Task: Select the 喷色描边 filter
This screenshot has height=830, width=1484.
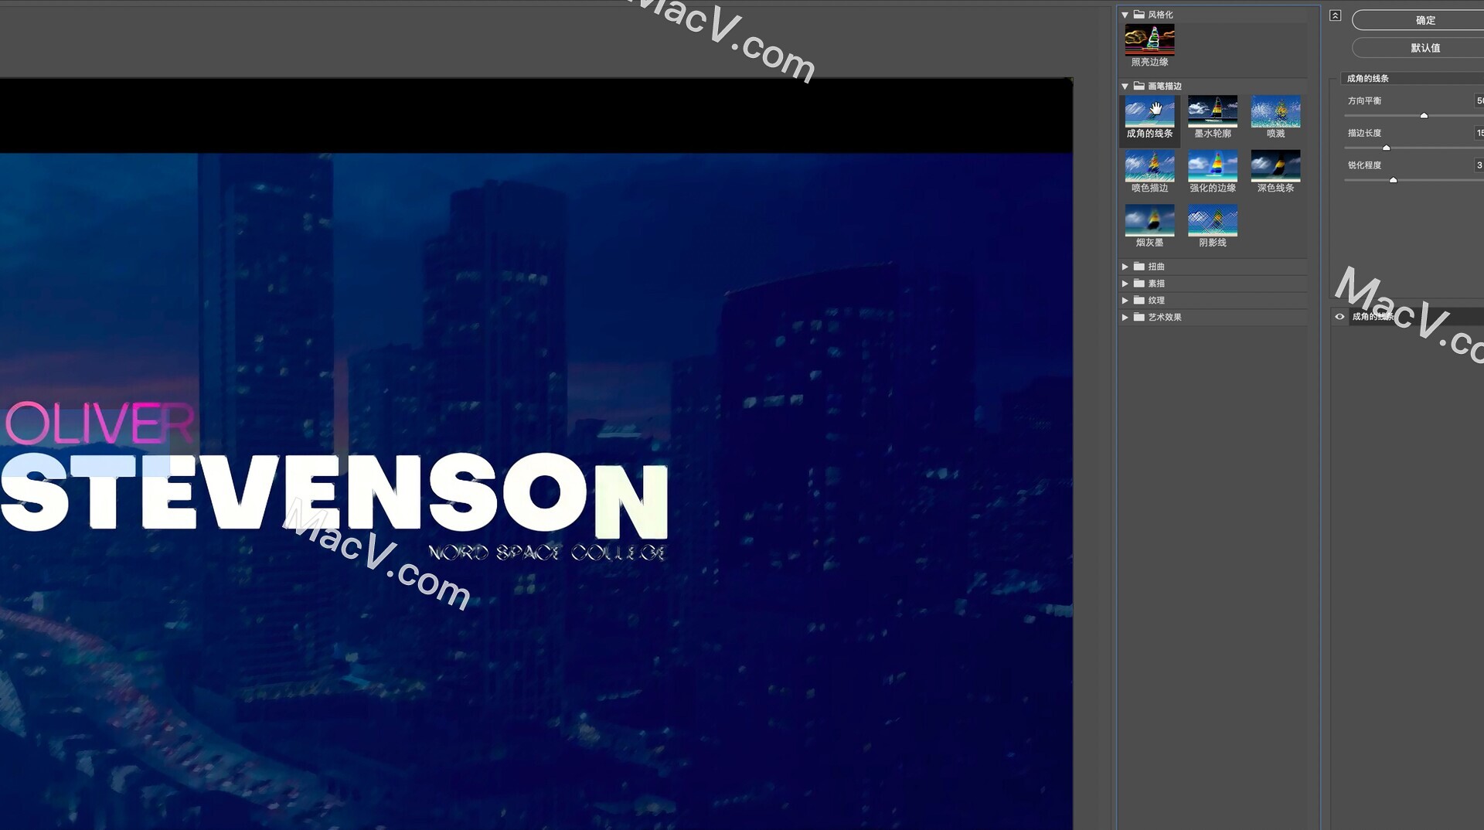Action: pyautogui.click(x=1149, y=167)
